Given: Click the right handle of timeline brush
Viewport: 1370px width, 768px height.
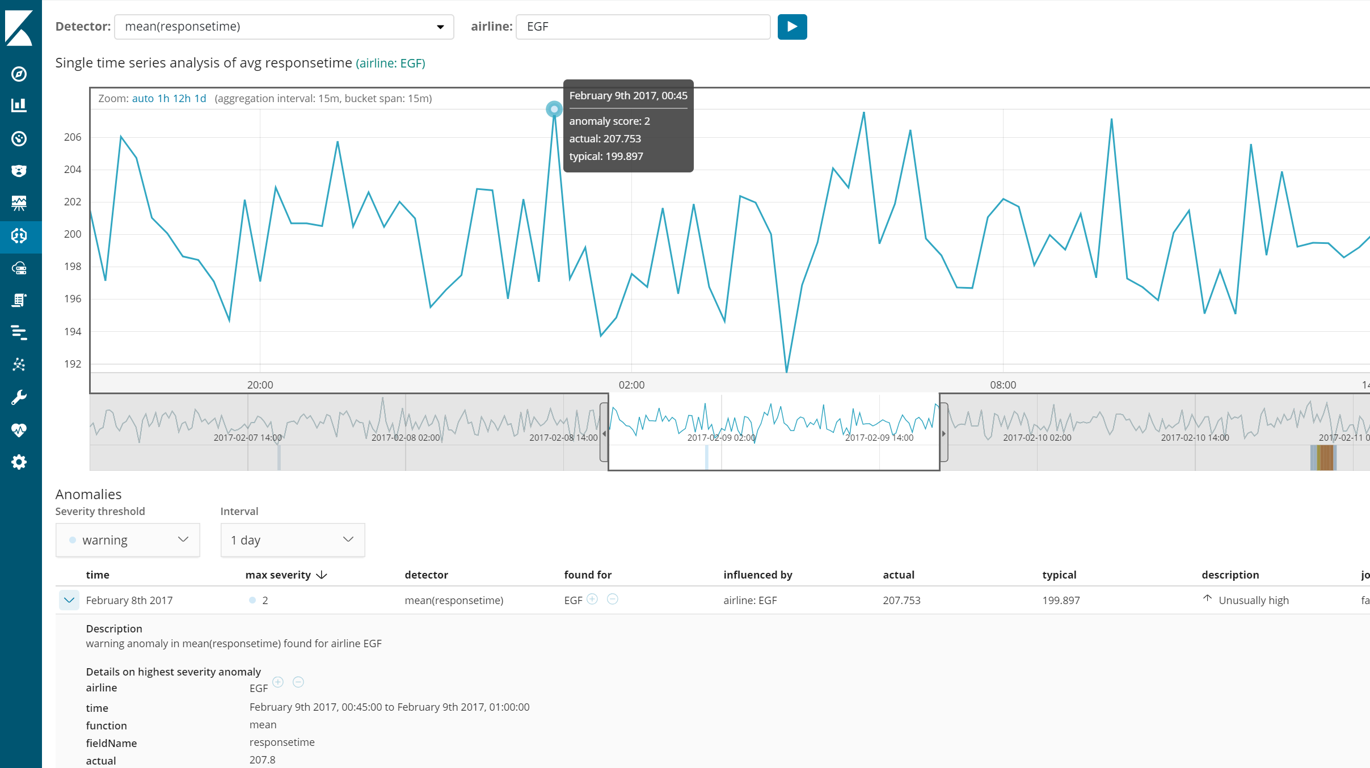Looking at the screenshot, I should pos(943,433).
